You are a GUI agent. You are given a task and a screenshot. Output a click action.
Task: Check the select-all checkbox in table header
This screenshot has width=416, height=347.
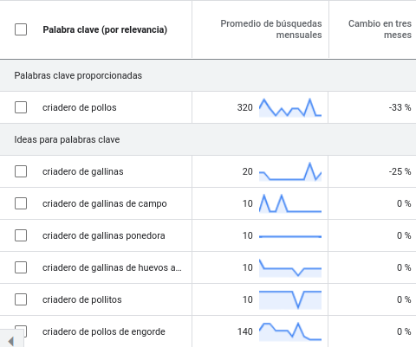pos(21,29)
